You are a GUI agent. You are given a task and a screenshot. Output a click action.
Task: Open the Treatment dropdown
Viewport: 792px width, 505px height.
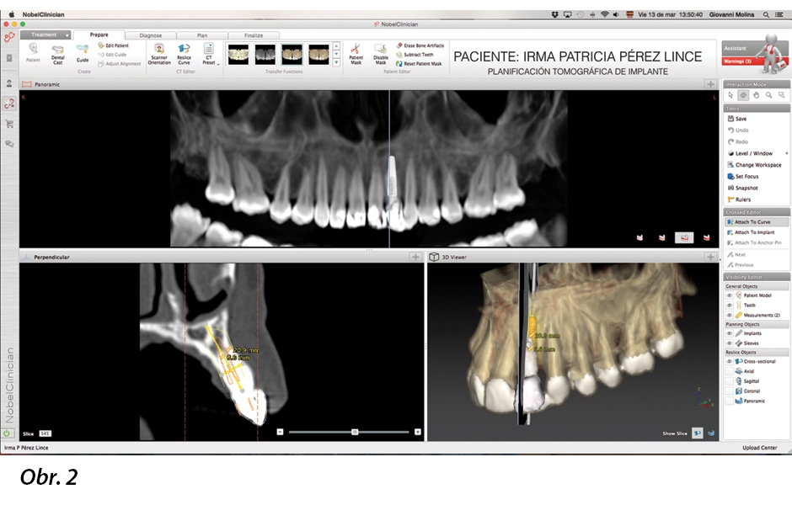click(x=45, y=35)
